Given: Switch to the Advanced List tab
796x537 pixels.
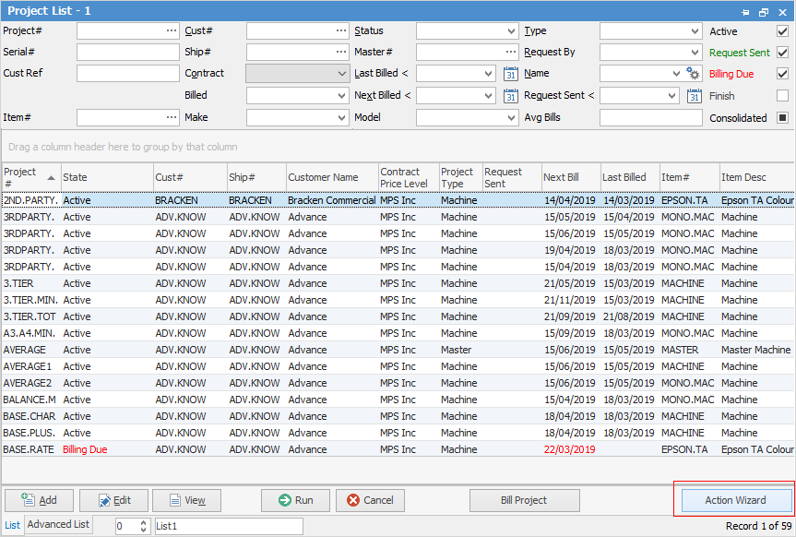Looking at the screenshot, I should pos(57,525).
